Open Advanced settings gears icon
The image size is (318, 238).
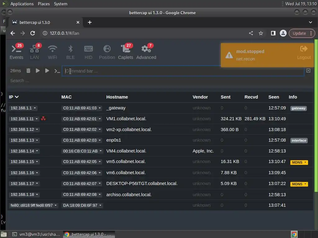point(146,49)
